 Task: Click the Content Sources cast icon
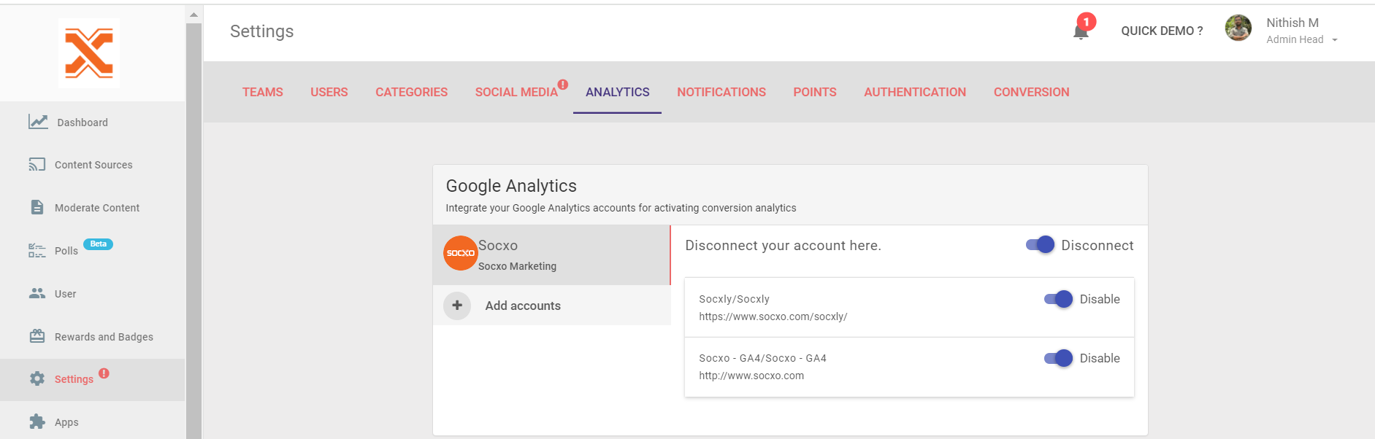tap(37, 165)
